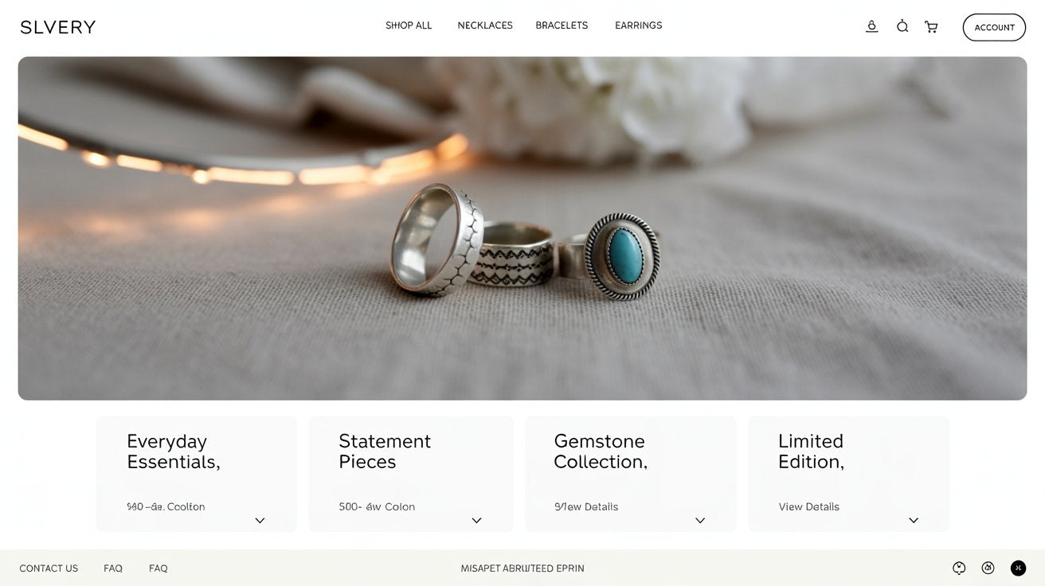
Task: Open the search icon in header
Action: coord(902,26)
